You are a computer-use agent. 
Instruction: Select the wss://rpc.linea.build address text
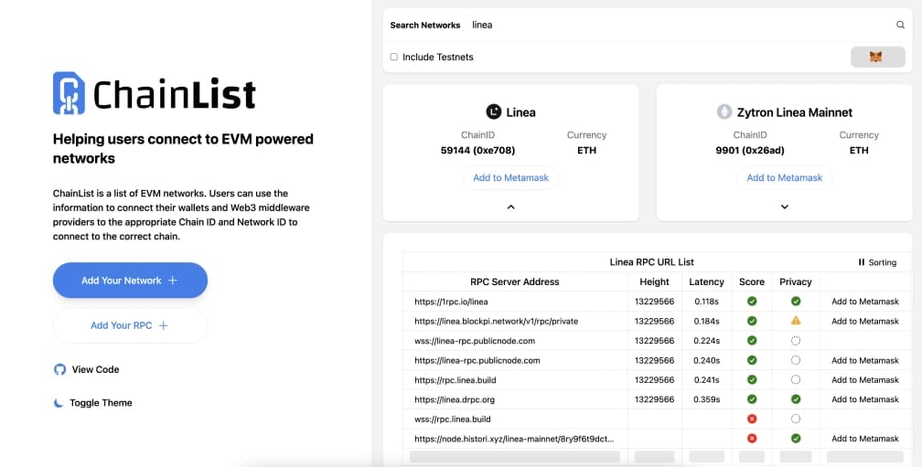[x=452, y=419]
